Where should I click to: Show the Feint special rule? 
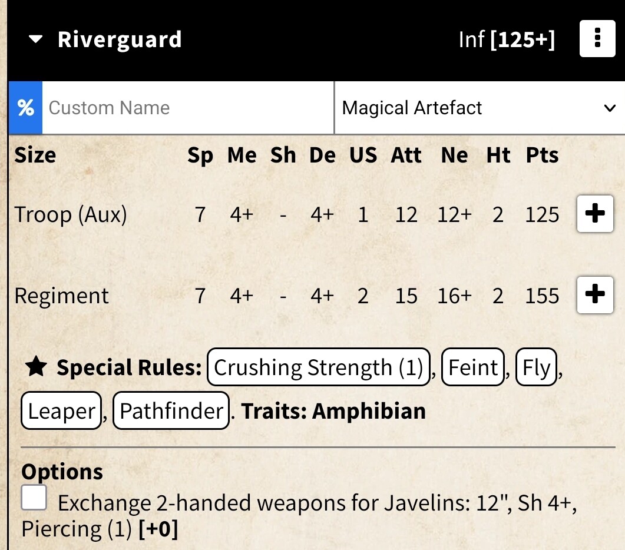point(473,367)
